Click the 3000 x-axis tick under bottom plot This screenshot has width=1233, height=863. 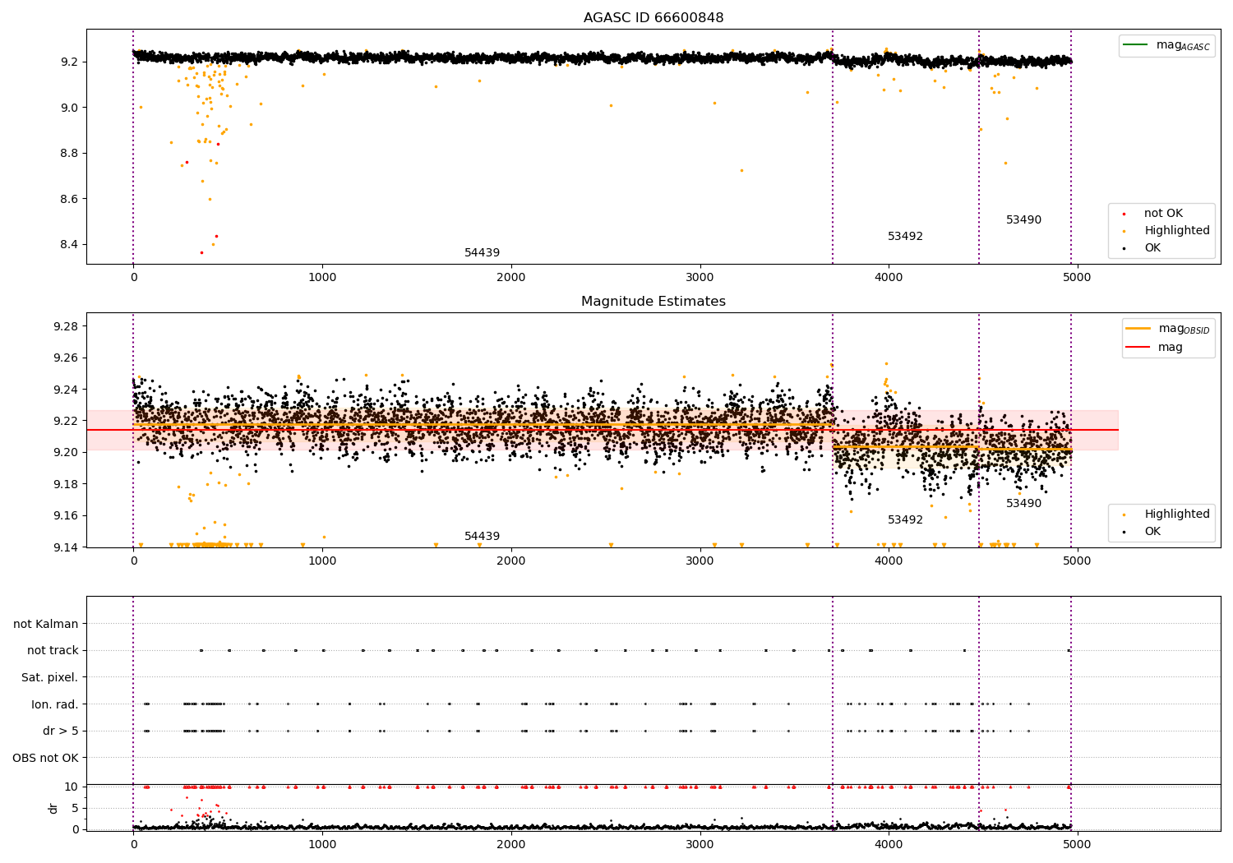(x=700, y=844)
